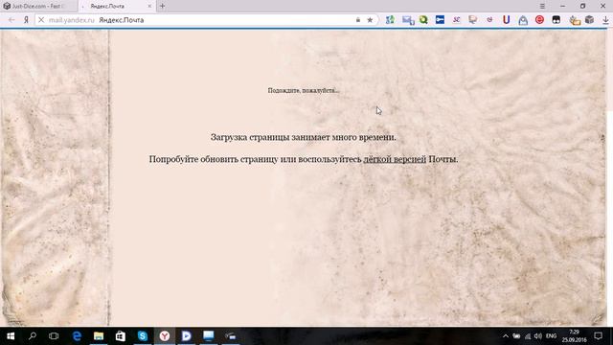Click 'Загрузка страницы занимает много времени' message
Screen dimensions: 613x345
304,137
